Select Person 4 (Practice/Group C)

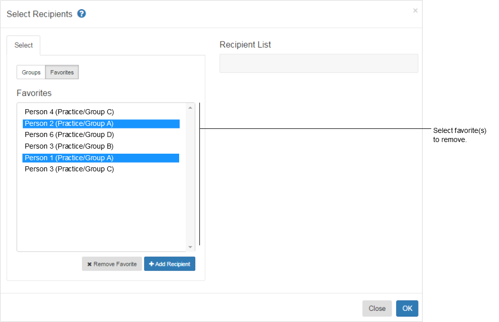69,112
